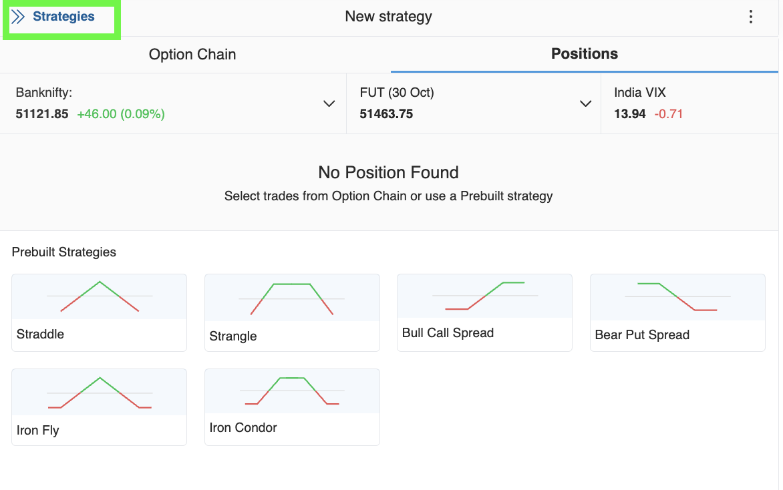Pick the Iron Fly payoff diagram
This screenshot has height=490, width=783.
[100, 393]
